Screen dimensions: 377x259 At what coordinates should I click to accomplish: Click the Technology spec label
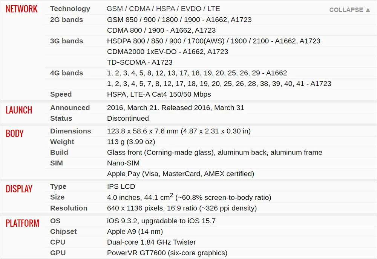pyautogui.click(x=70, y=9)
